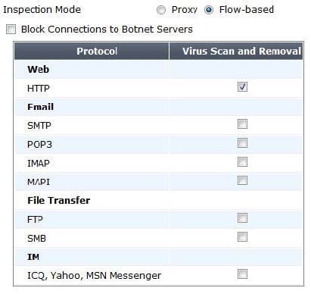Click the Email category row
Image resolution: width=311 pixels, height=294 pixels.
click(x=159, y=107)
